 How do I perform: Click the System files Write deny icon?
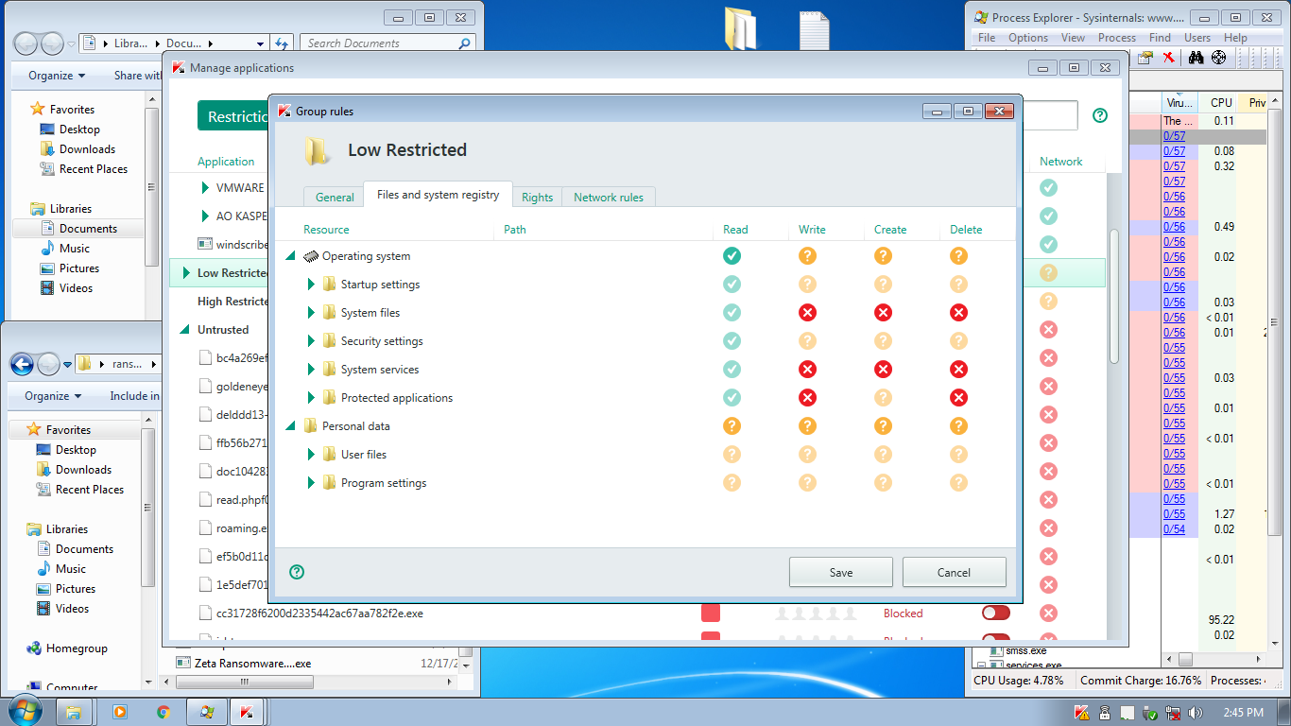pyautogui.click(x=807, y=312)
